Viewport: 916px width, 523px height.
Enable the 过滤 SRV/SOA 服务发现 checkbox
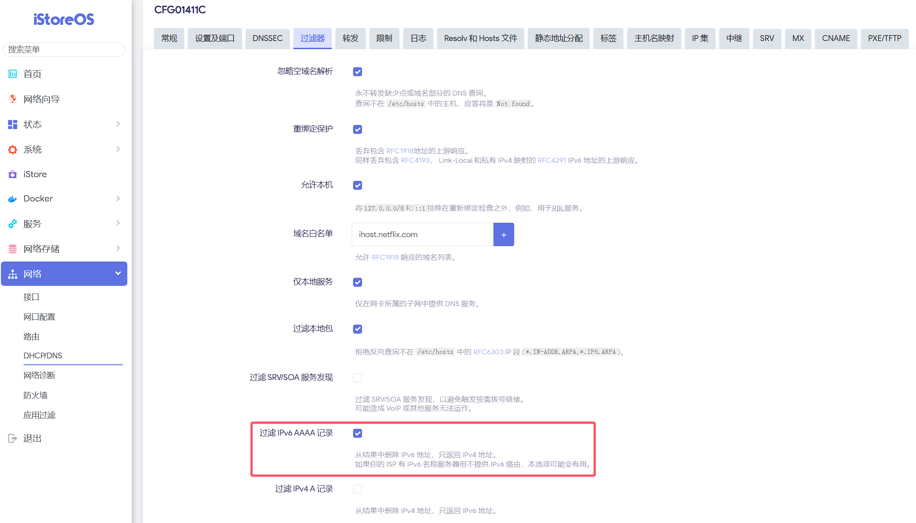tap(358, 378)
